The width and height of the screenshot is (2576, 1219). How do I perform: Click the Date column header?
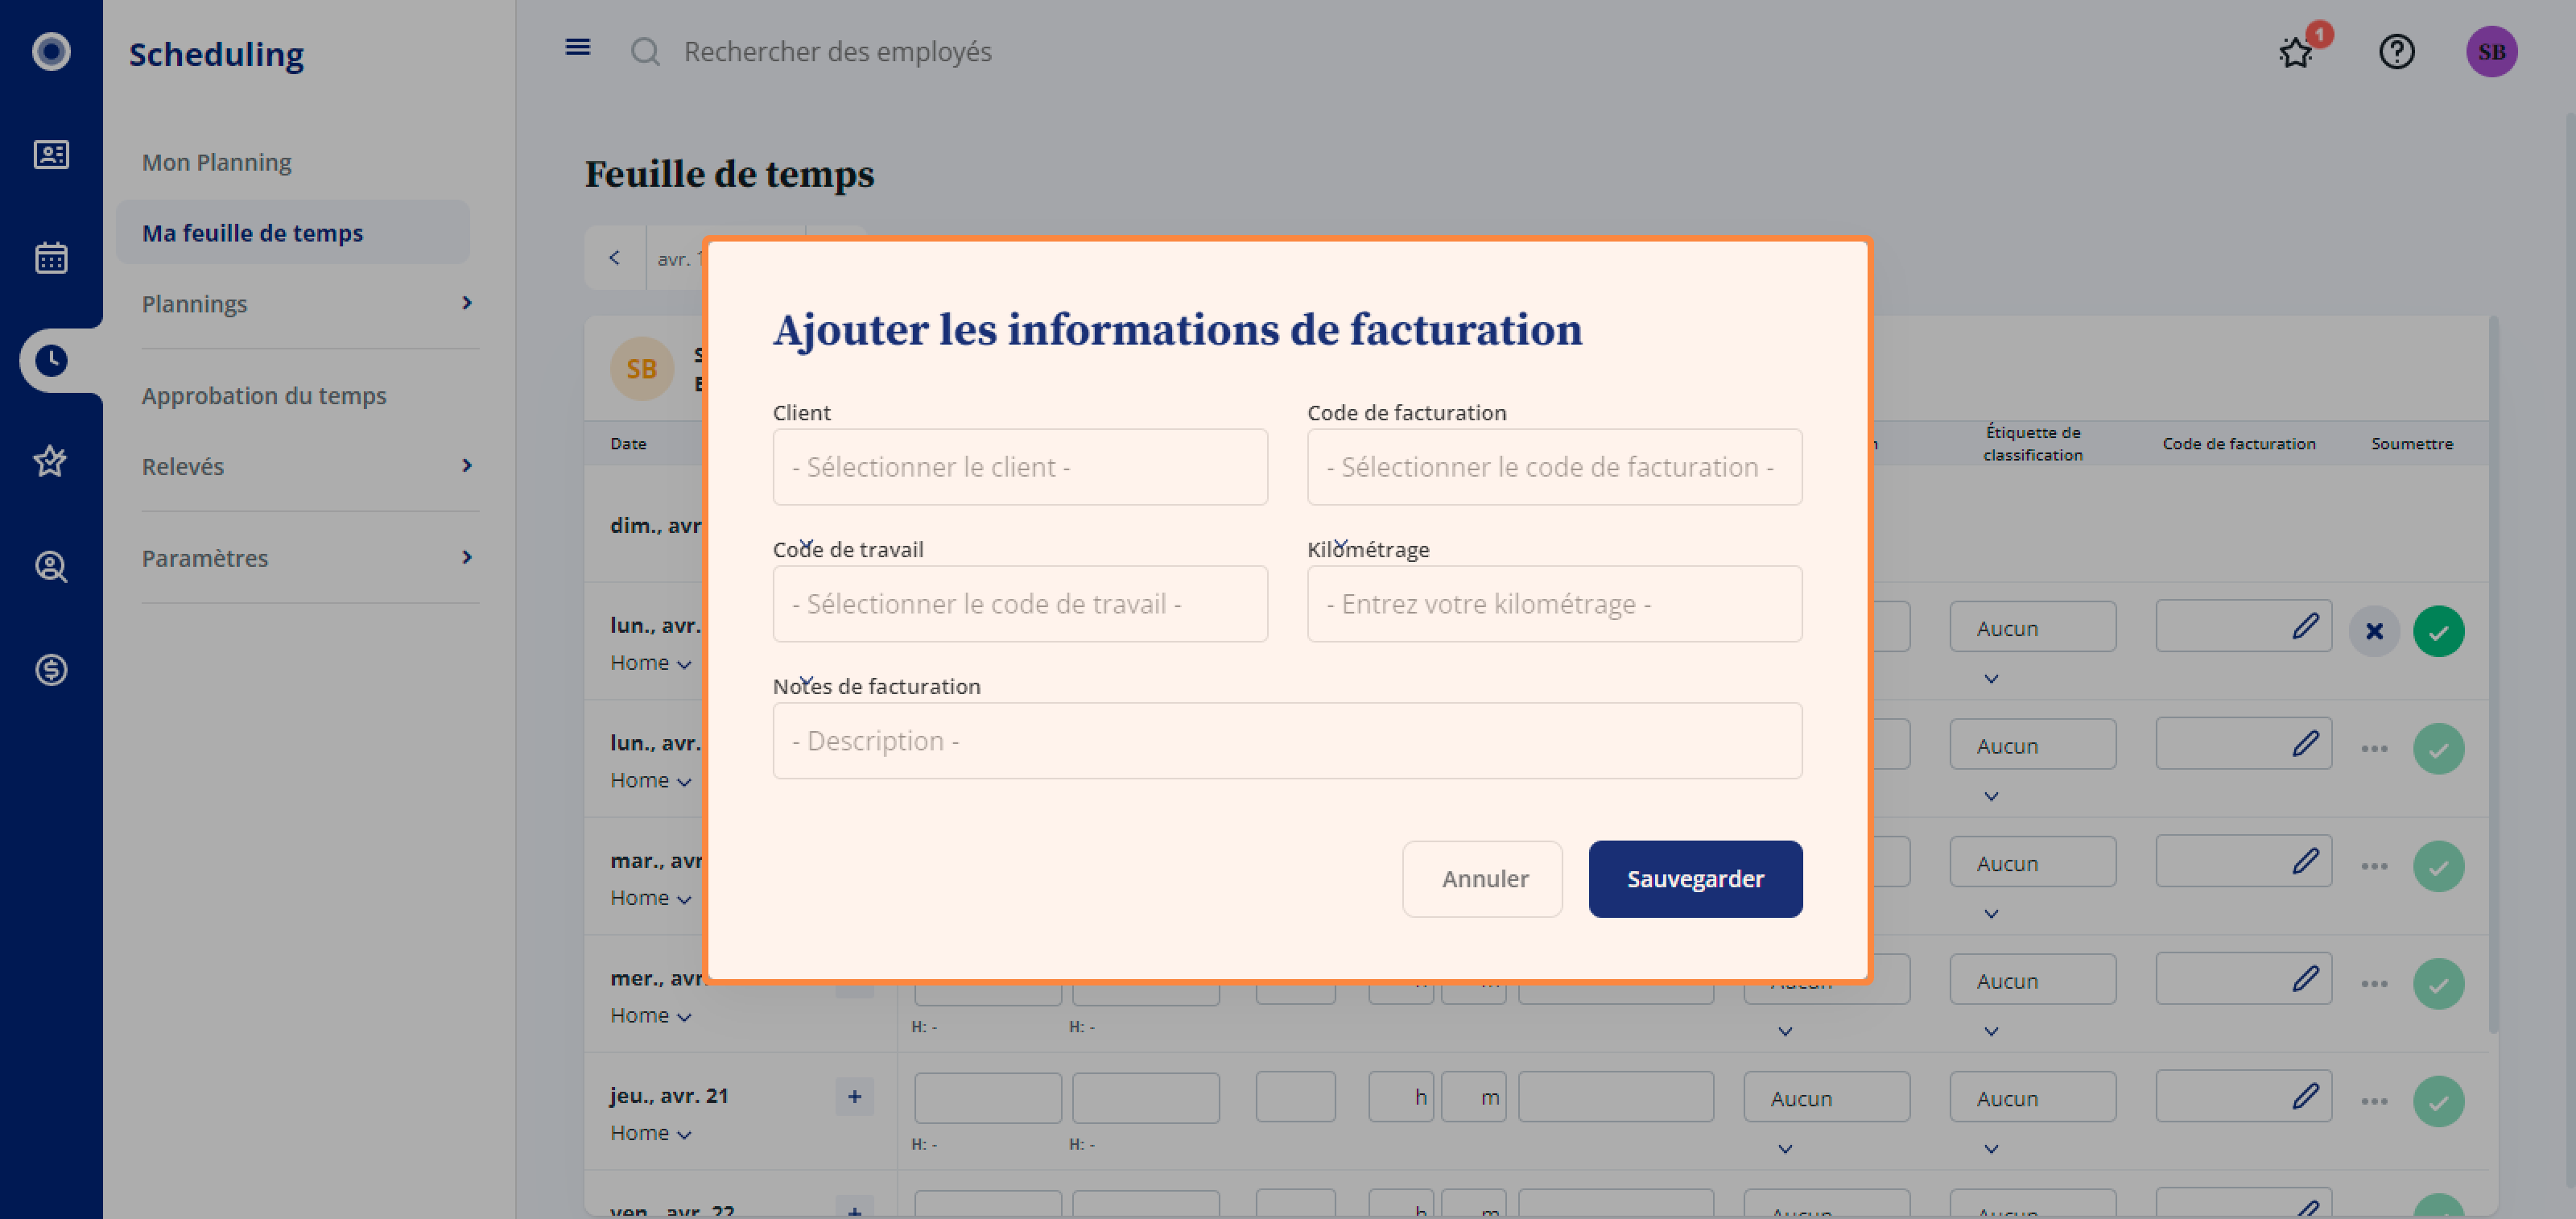(x=628, y=443)
